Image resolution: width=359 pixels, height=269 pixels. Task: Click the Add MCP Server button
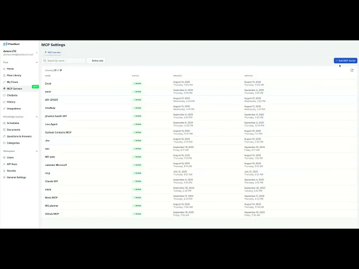[346, 61]
